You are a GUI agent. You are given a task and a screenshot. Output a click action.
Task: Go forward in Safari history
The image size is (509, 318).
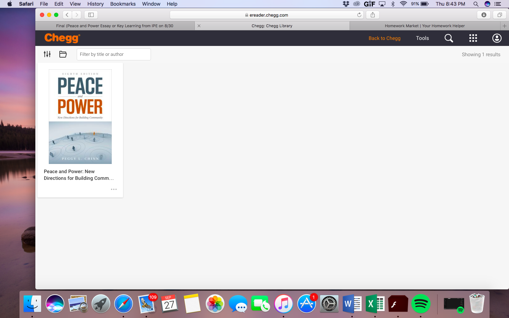click(x=77, y=15)
